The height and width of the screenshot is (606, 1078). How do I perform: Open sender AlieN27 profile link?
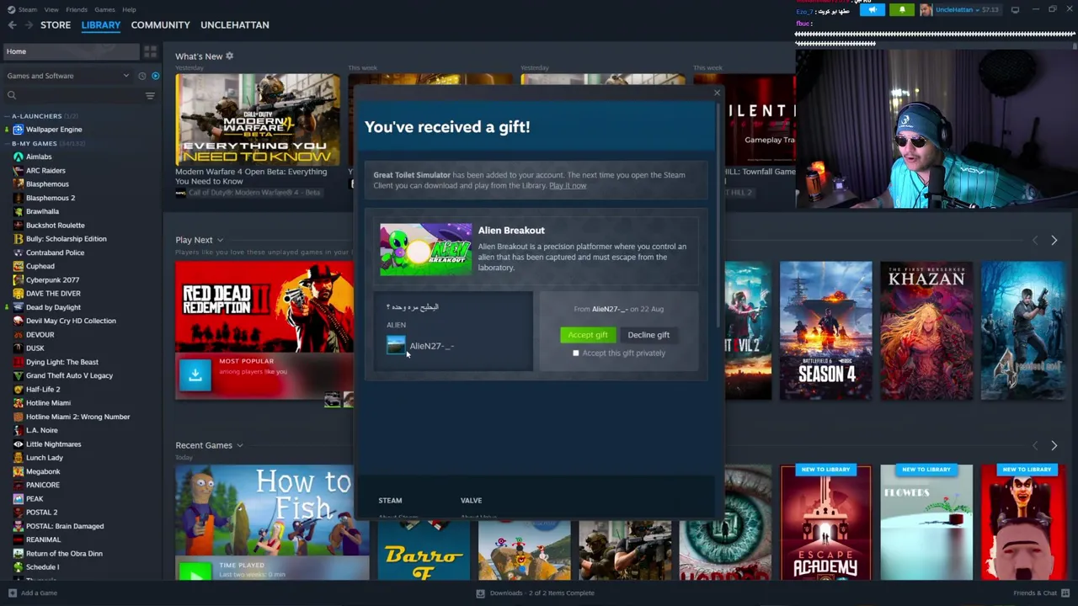tap(431, 346)
